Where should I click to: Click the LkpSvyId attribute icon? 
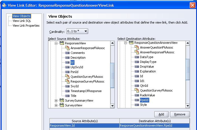tap(67, 67)
